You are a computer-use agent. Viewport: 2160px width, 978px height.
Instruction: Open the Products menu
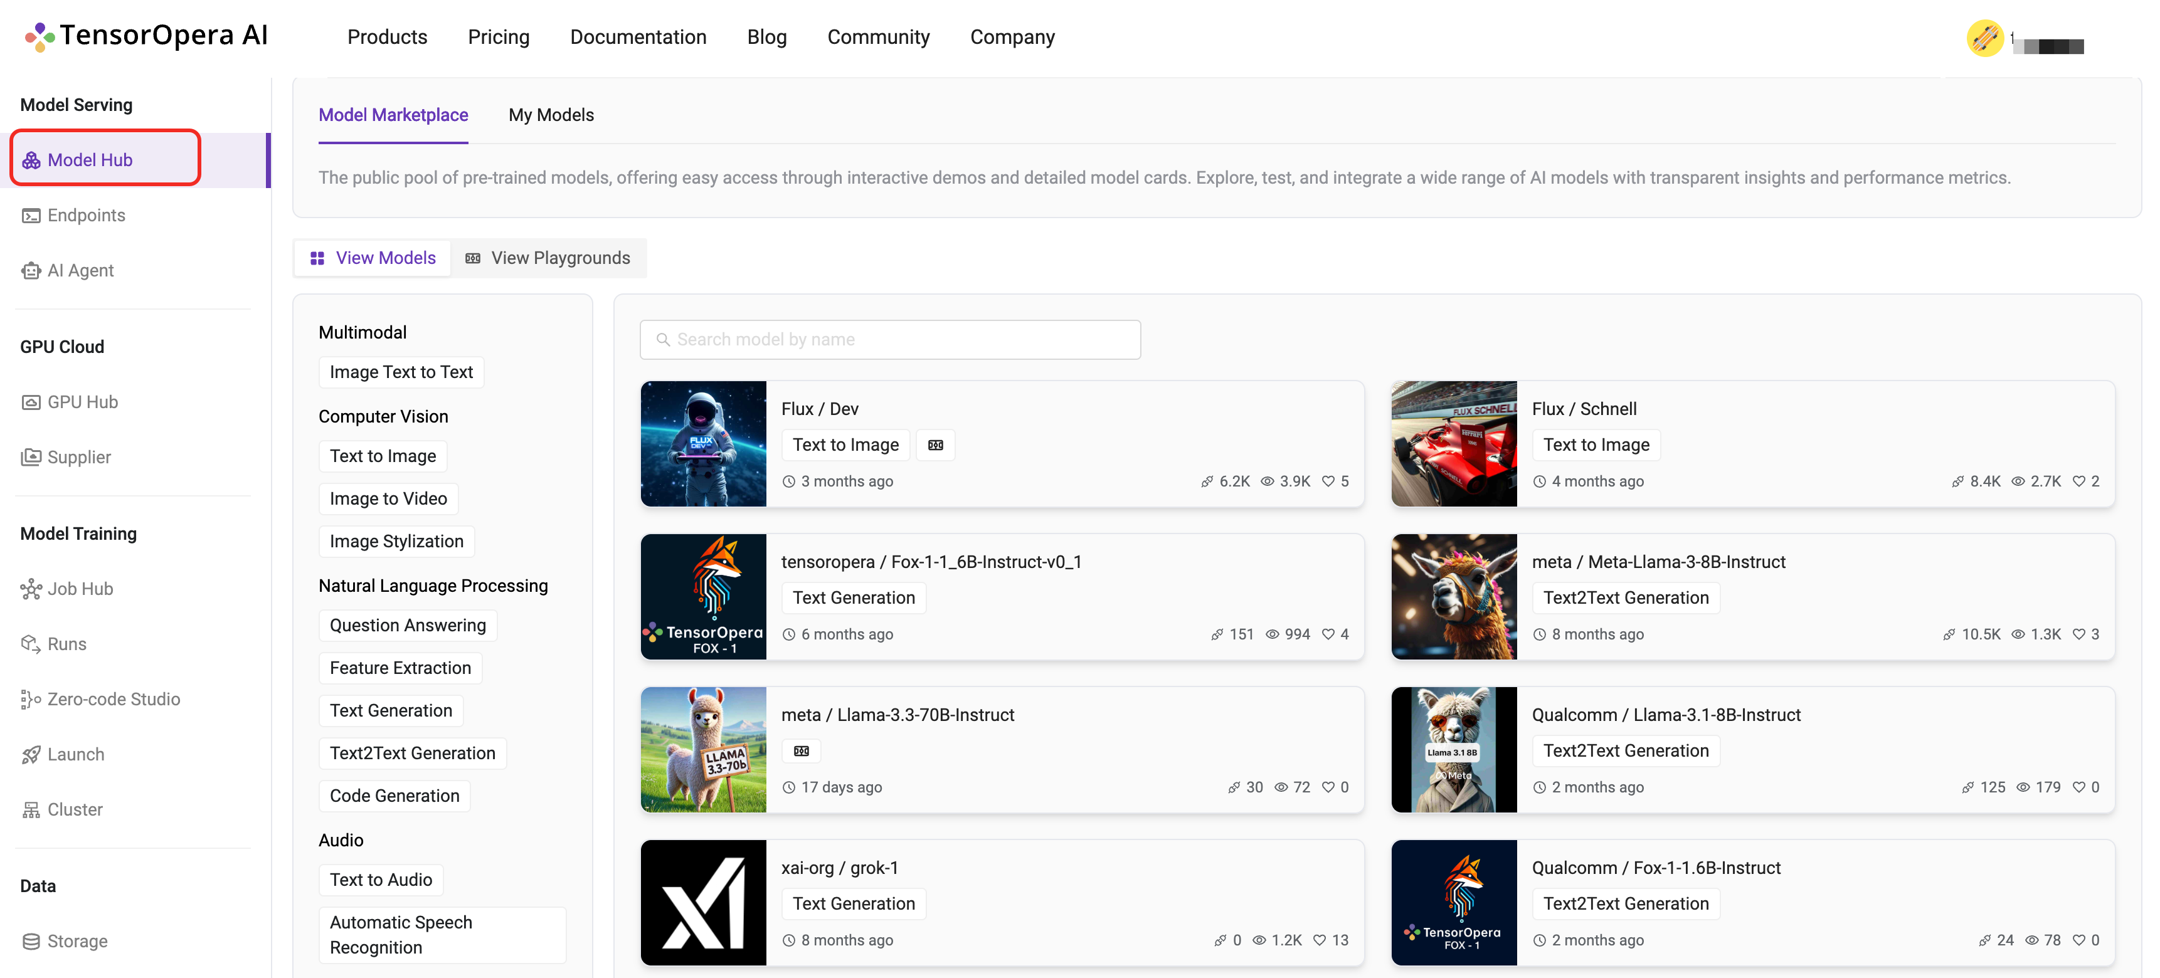[388, 37]
